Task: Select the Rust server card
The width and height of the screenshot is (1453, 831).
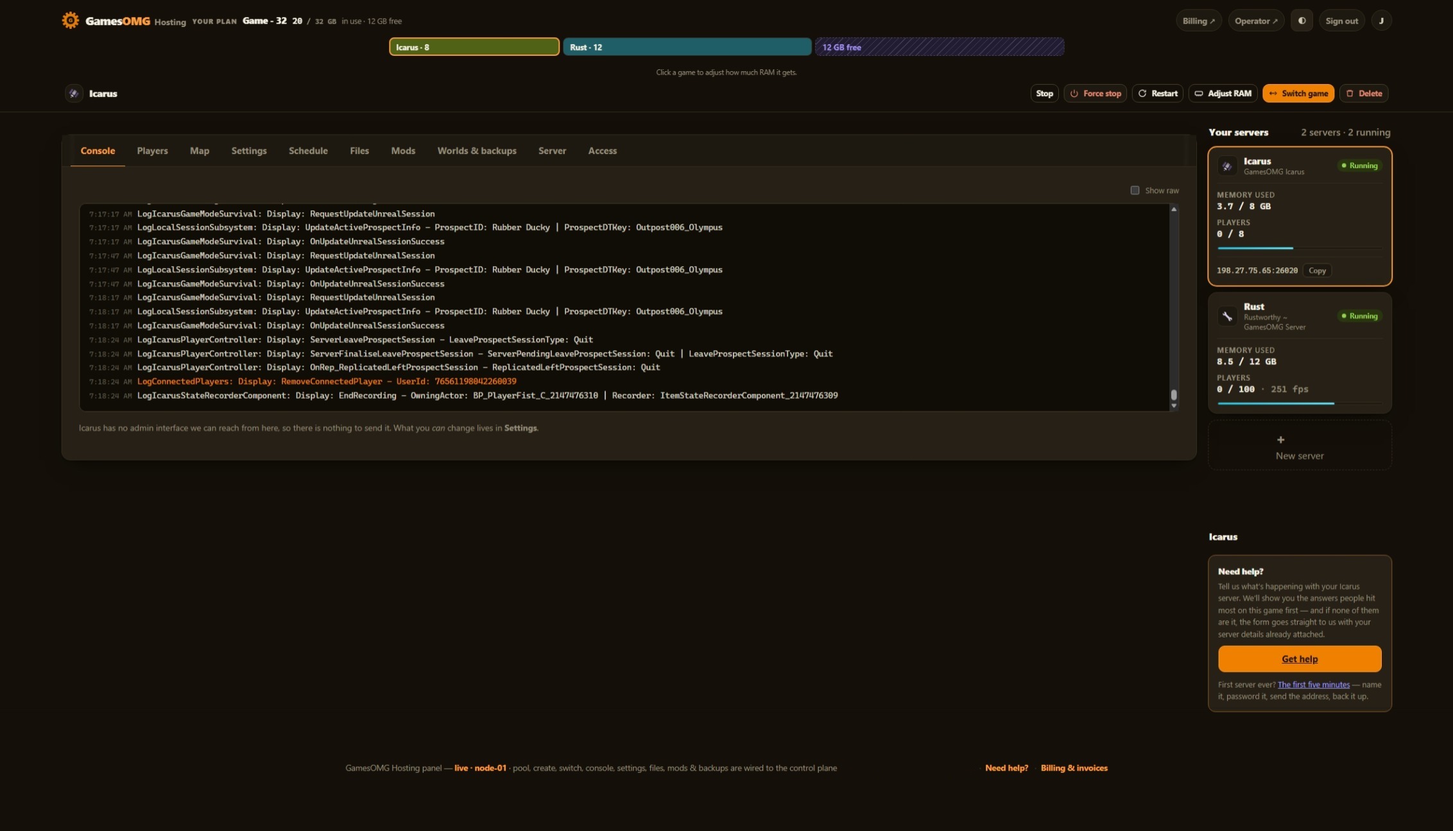Action: 1300,353
